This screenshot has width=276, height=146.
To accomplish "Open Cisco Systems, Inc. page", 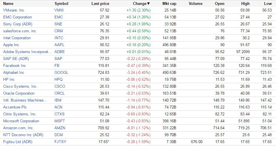I will [x=20, y=86].
